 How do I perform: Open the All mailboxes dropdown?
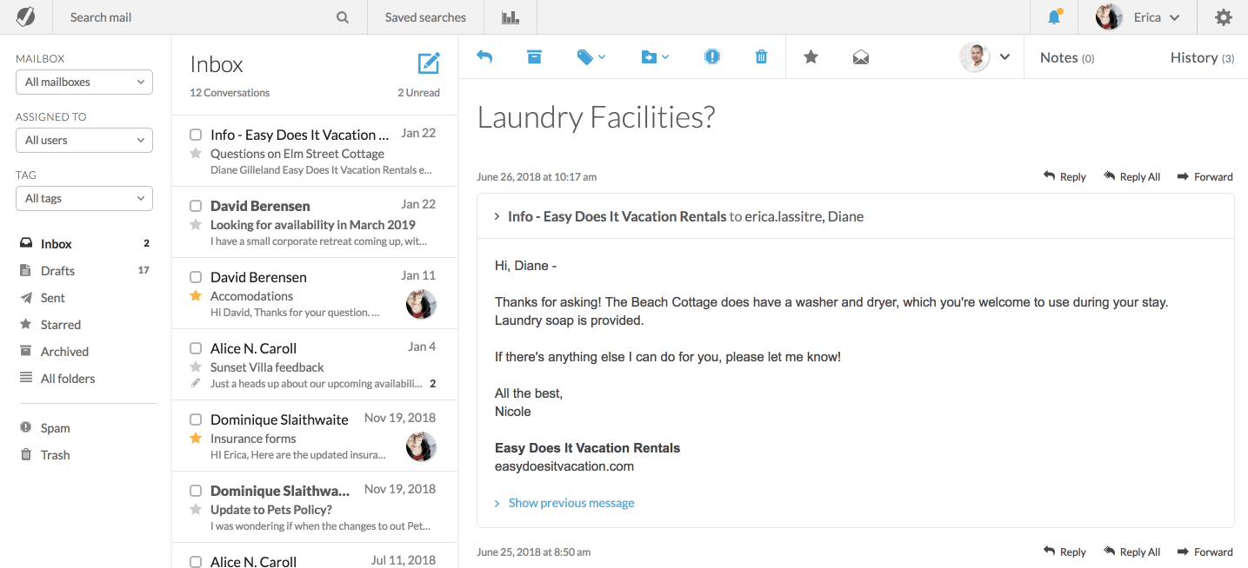(83, 82)
